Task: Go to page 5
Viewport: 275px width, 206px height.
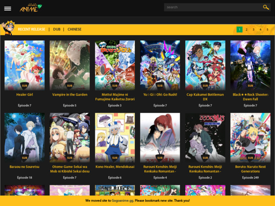Action: 268,29
